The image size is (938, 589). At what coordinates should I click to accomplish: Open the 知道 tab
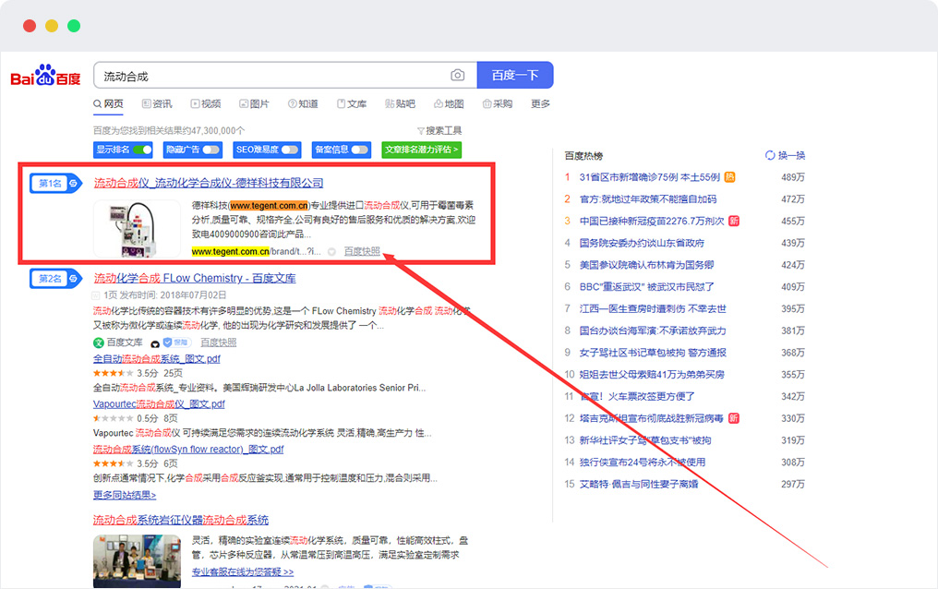click(304, 104)
